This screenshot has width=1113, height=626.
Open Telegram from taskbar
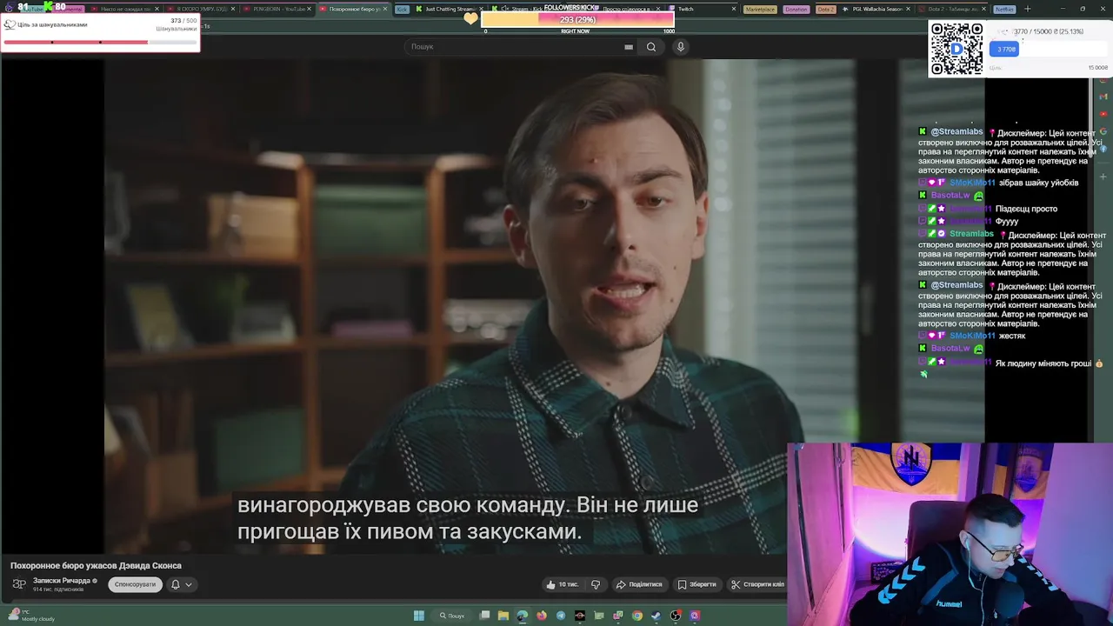[x=561, y=616]
